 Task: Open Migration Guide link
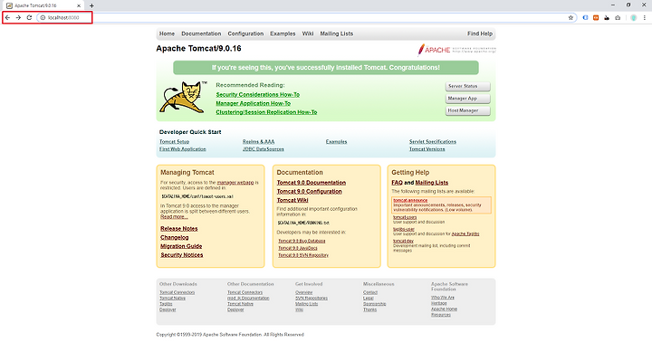point(181,246)
